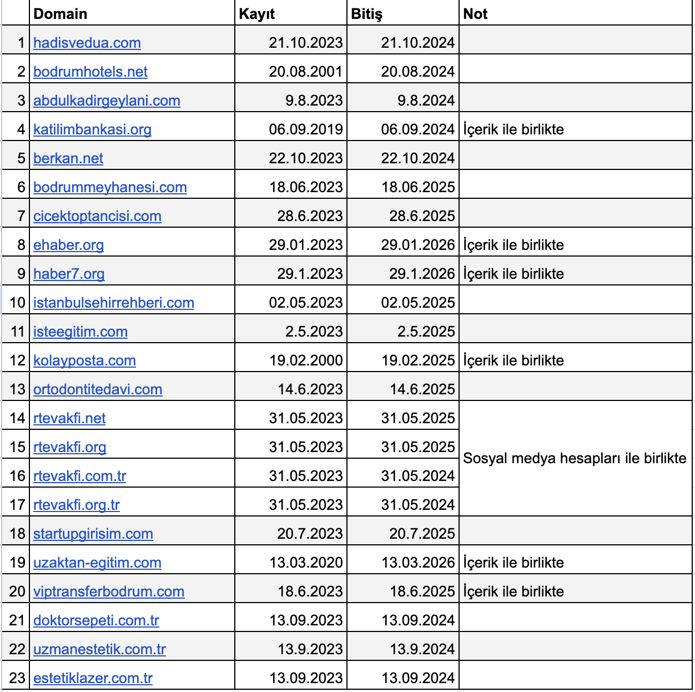
Task: Open the rtevakfi.com.tr link
Action: 80,476
